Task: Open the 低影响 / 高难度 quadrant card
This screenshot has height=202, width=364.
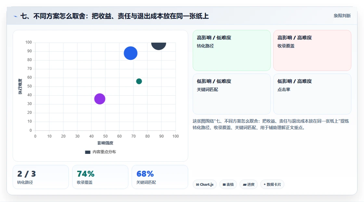Action: point(312,94)
